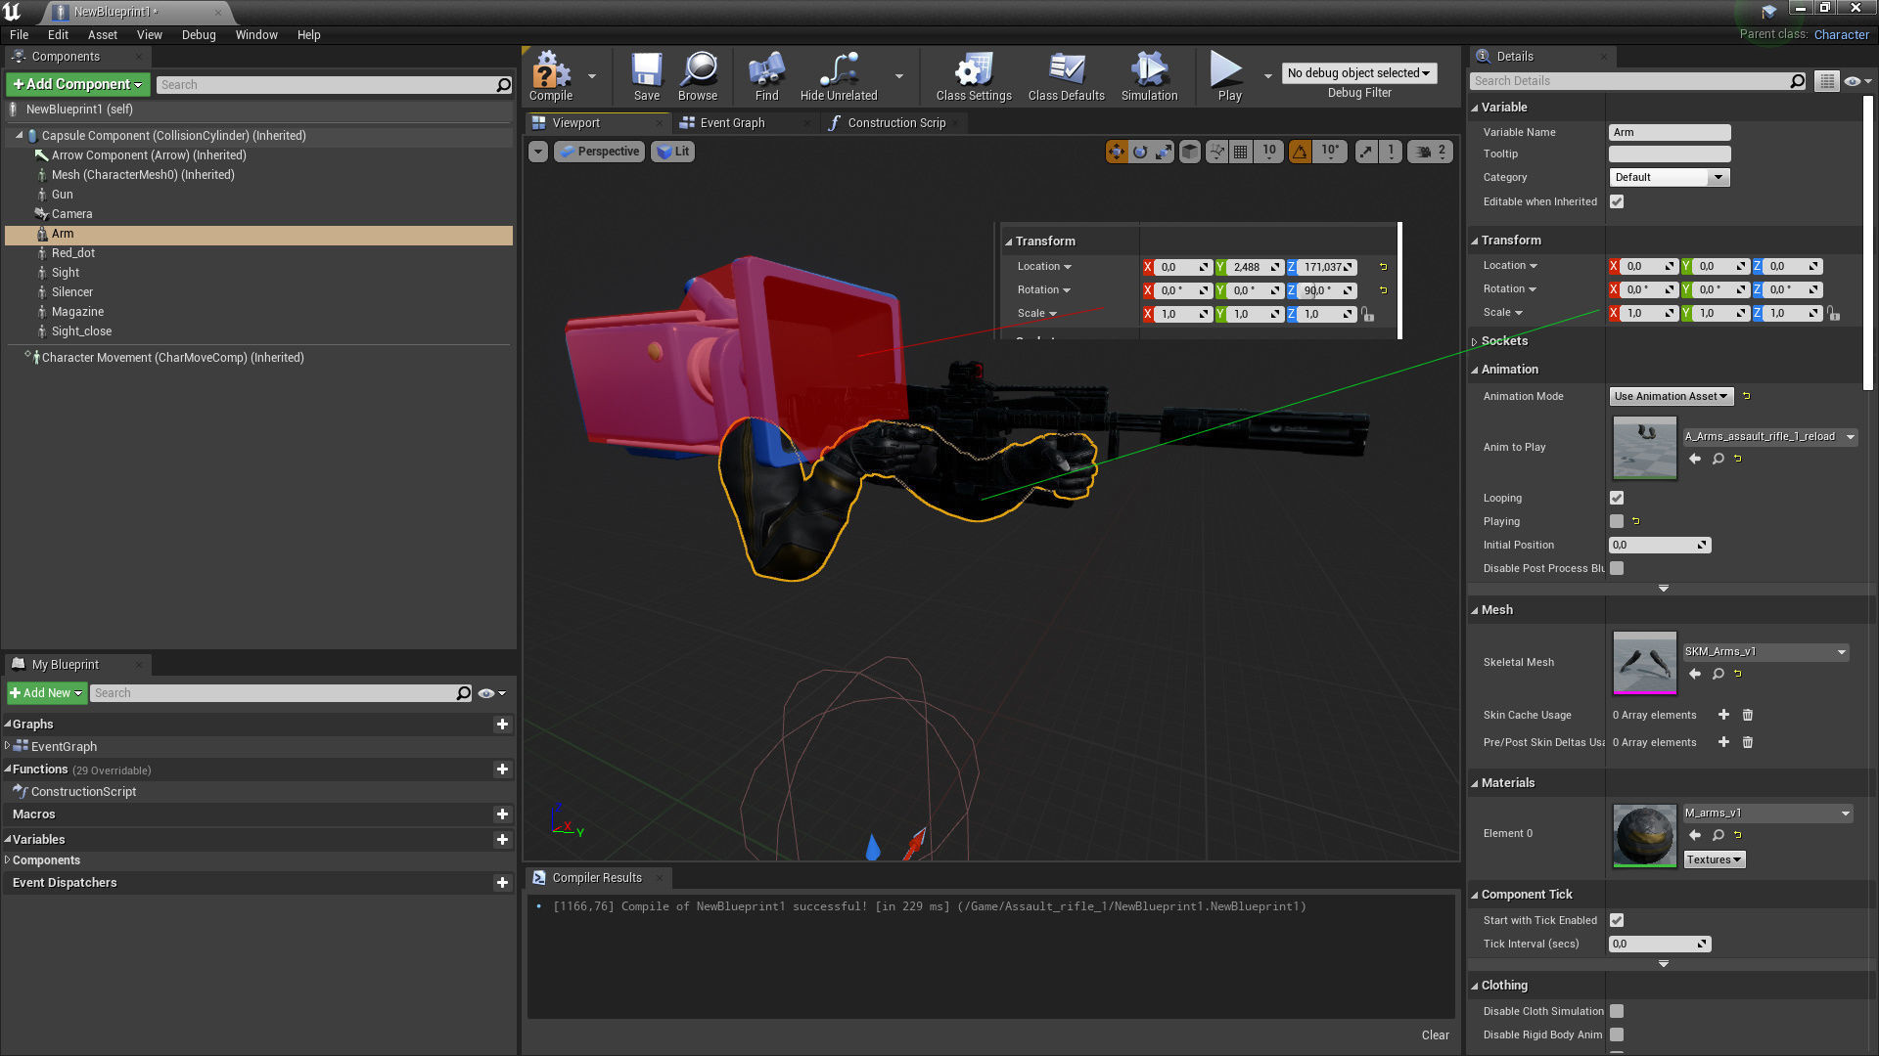The height and width of the screenshot is (1056, 1879).
Task: Open Class Settings from toolbar
Action: [x=973, y=76]
